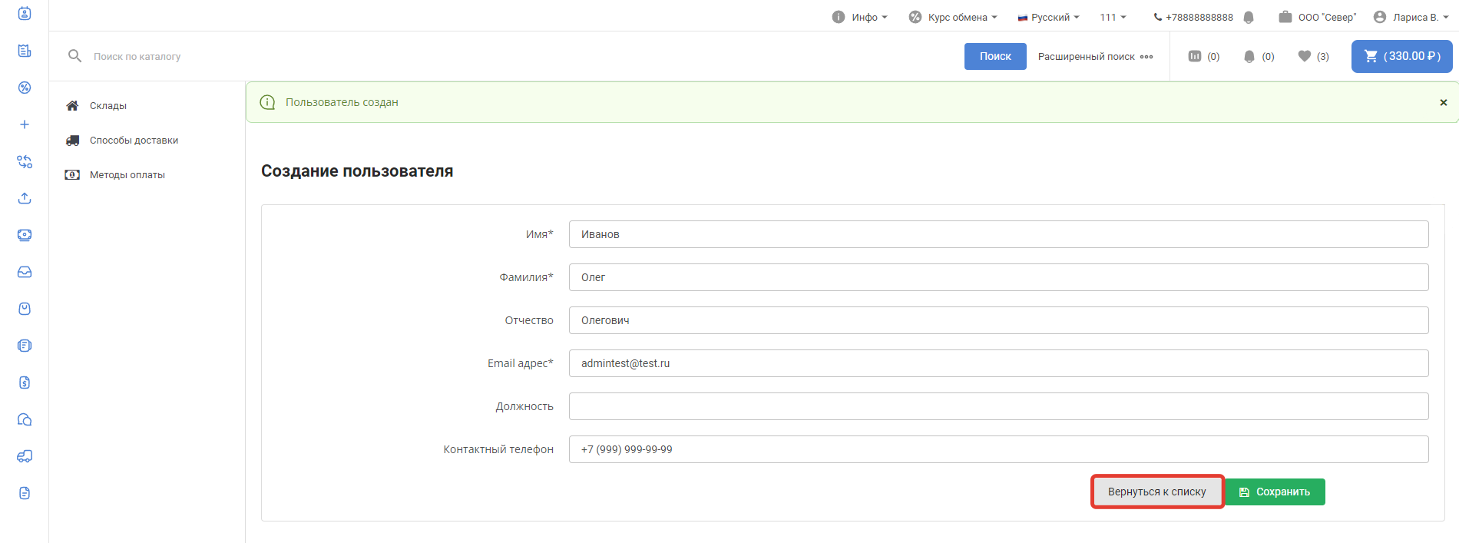This screenshot has width=1459, height=543.
Task: Expand the Русский language selector
Action: 1048,17
